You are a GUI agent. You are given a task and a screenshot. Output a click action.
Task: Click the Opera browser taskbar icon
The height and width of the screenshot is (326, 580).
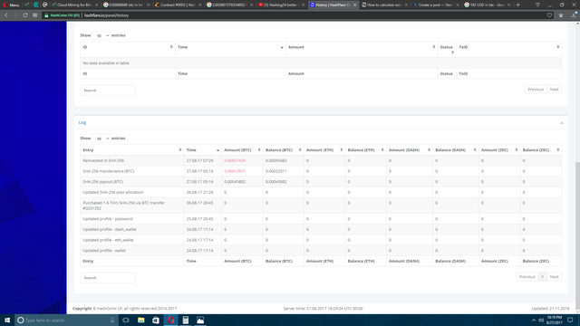pyautogui.click(x=170, y=320)
